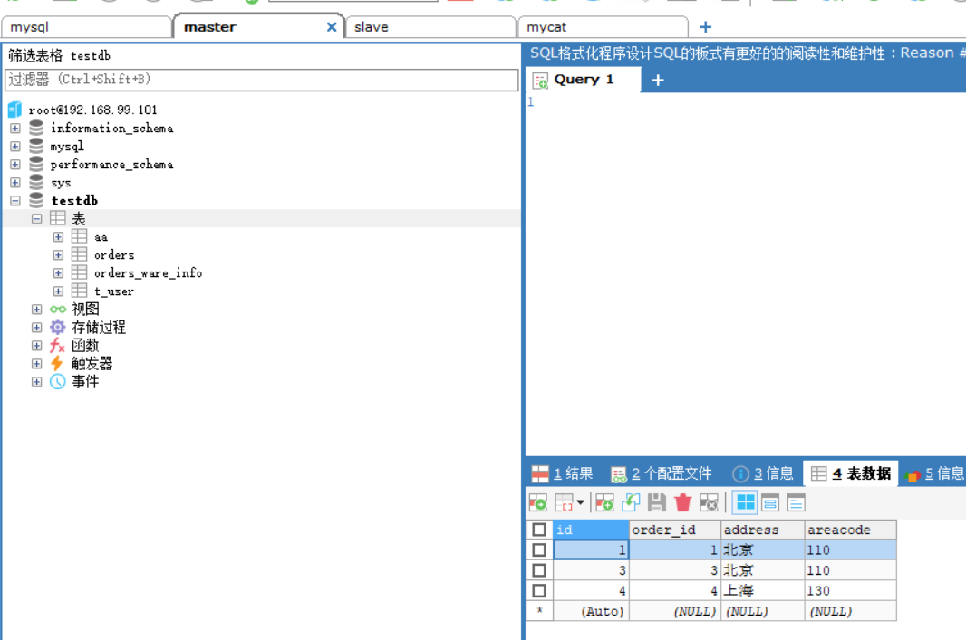Check the row checkbox for id 1

click(x=539, y=550)
